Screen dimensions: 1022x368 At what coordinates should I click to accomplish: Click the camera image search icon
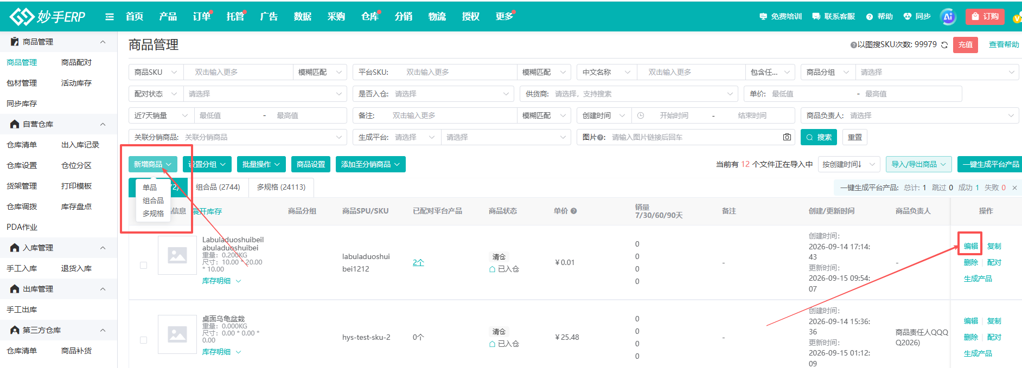tap(787, 137)
